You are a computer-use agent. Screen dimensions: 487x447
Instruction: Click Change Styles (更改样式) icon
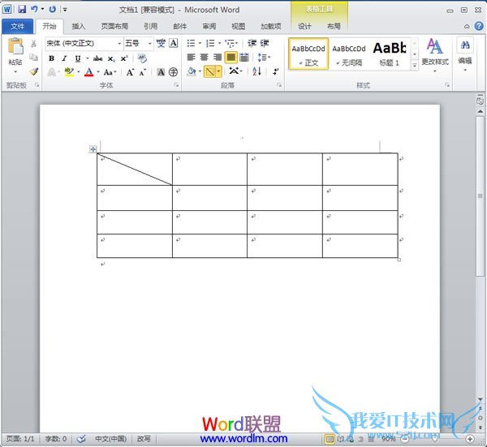click(x=434, y=46)
